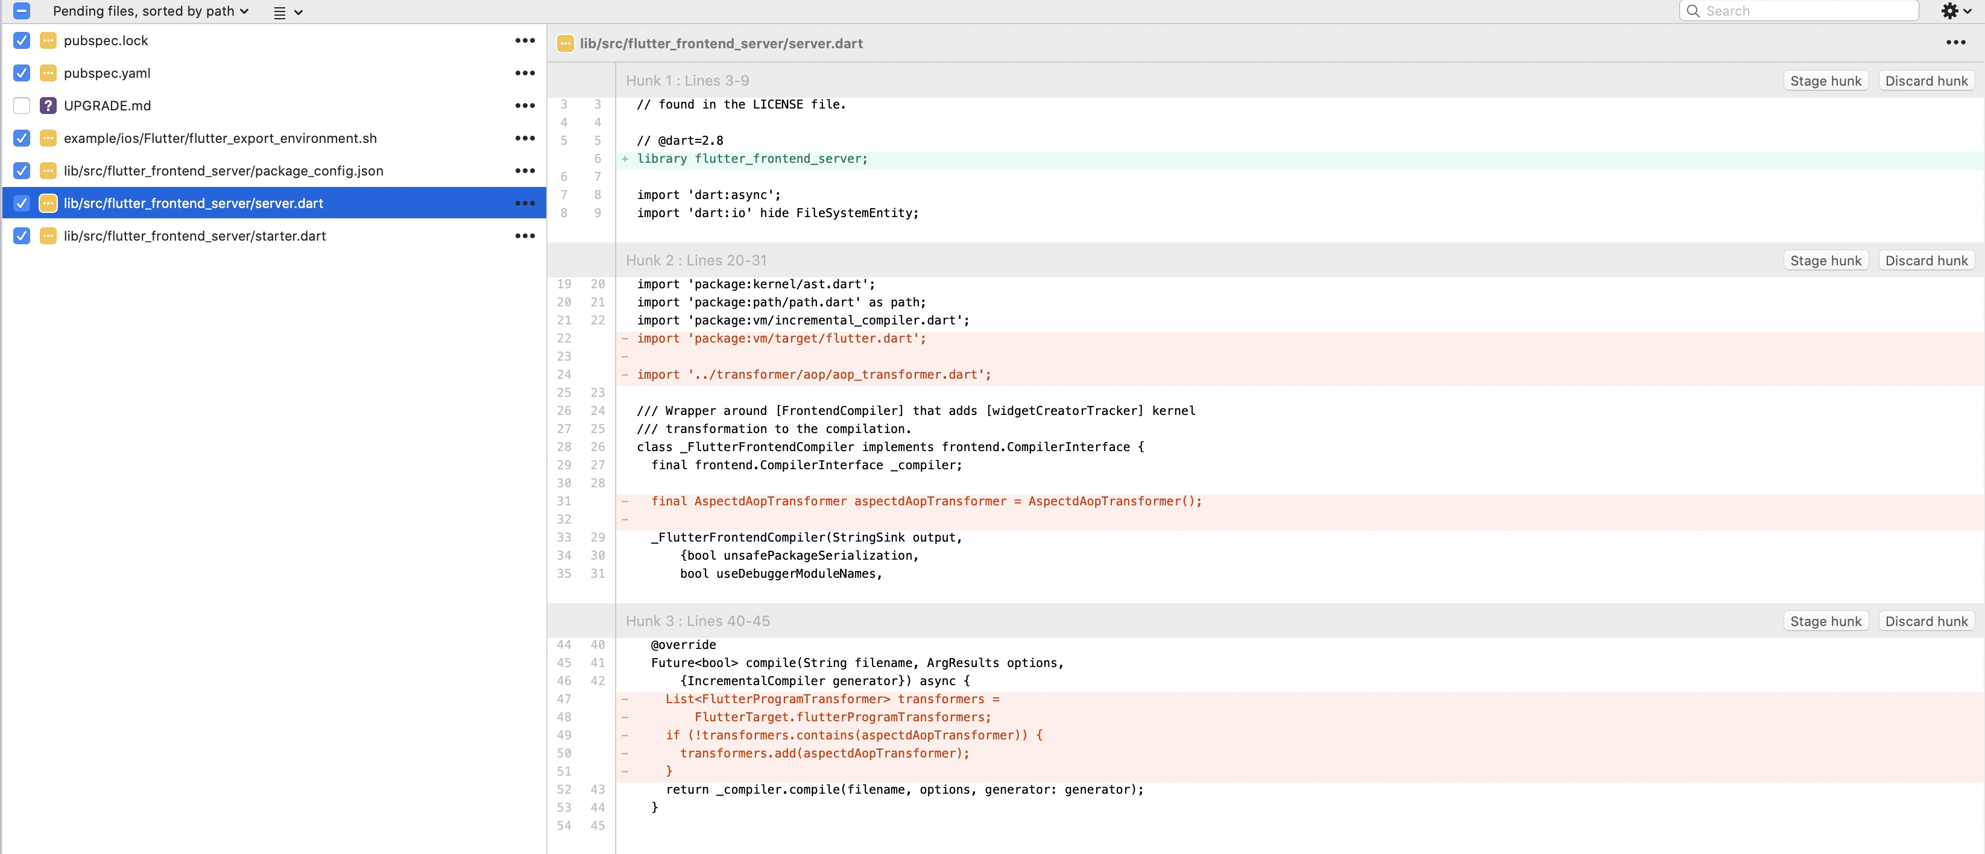Toggle the select-all checkbox in the header
The height and width of the screenshot is (854, 1985).
pyautogui.click(x=22, y=11)
